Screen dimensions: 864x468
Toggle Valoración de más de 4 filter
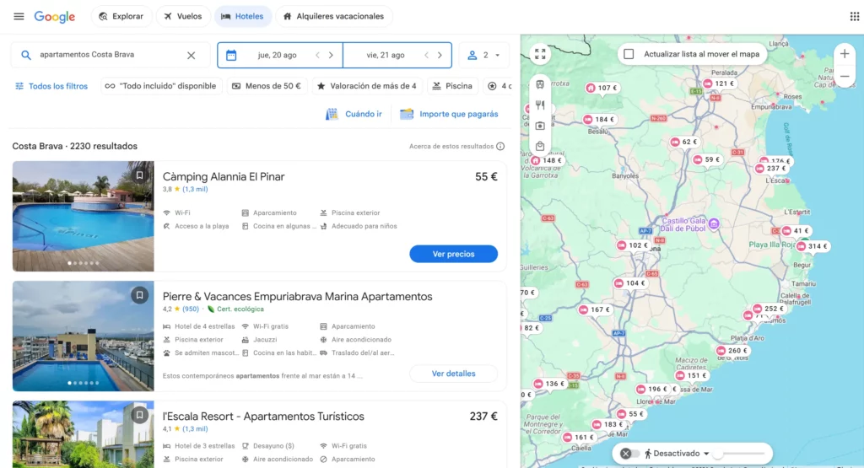tap(366, 86)
